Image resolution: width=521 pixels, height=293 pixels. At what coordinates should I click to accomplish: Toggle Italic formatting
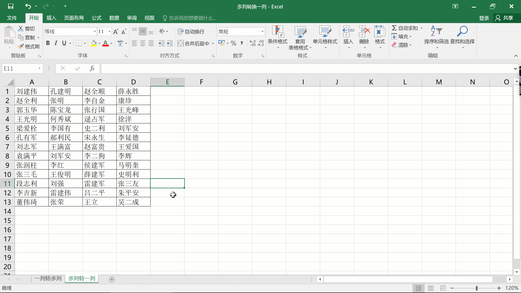click(x=56, y=43)
